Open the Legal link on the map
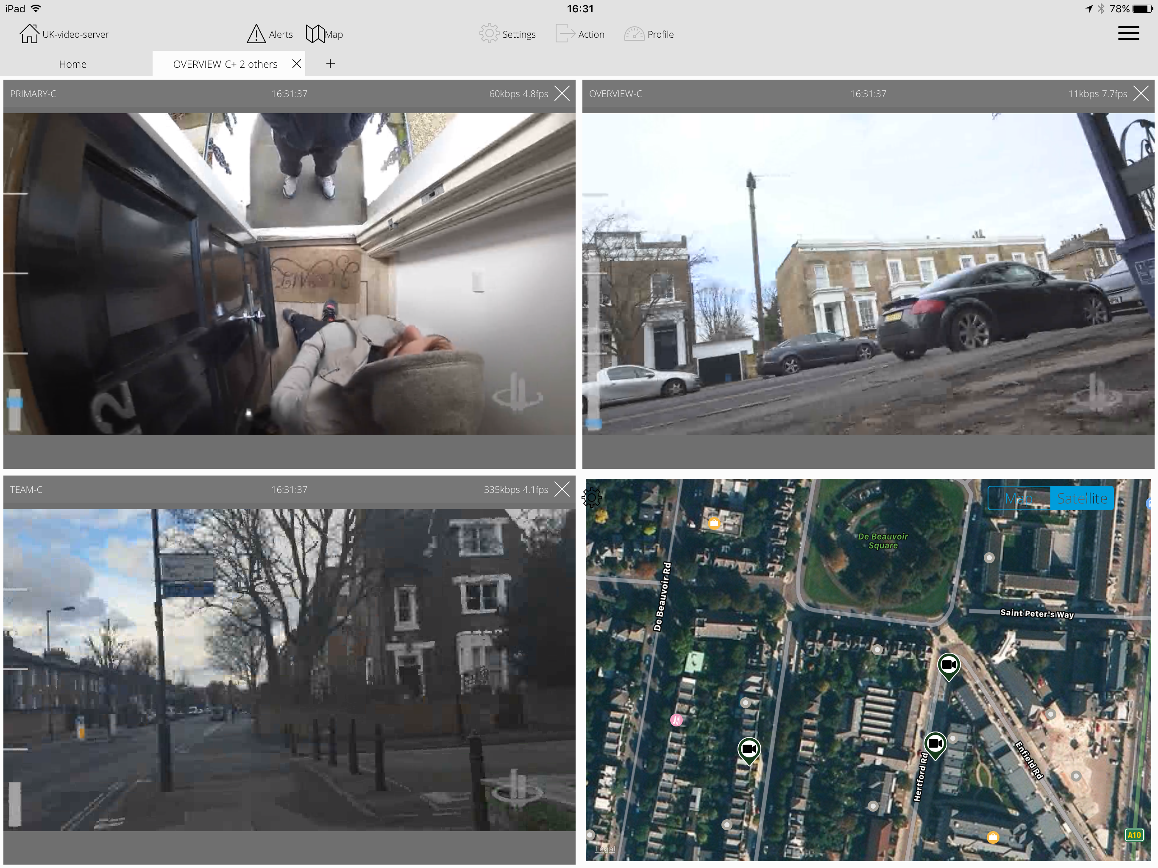The width and height of the screenshot is (1158, 868). (605, 849)
